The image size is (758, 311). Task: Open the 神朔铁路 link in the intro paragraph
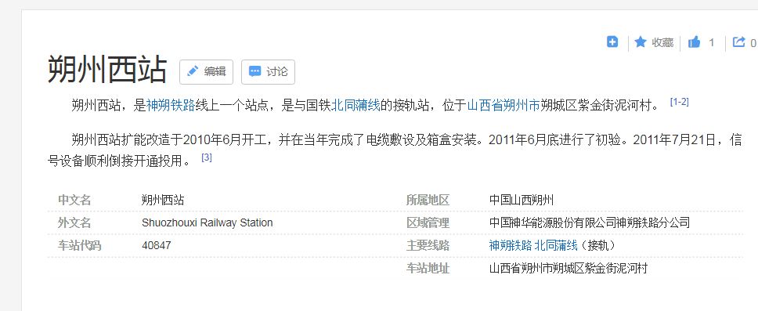click(x=171, y=105)
